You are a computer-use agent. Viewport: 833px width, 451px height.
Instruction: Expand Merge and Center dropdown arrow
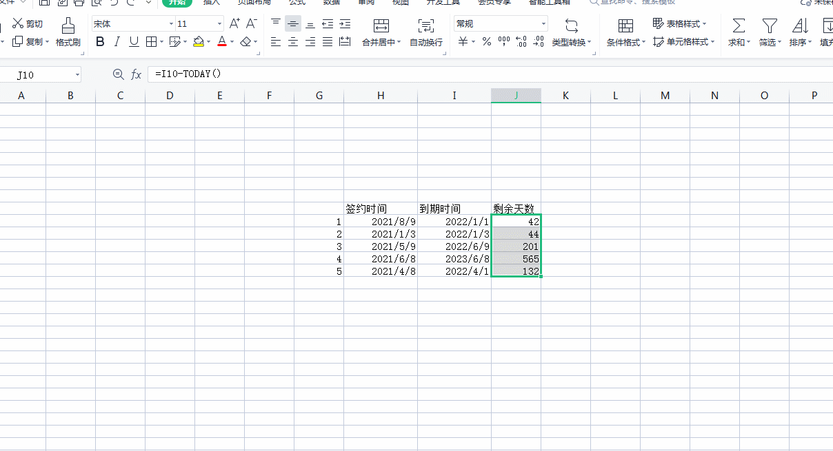point(399,43)
